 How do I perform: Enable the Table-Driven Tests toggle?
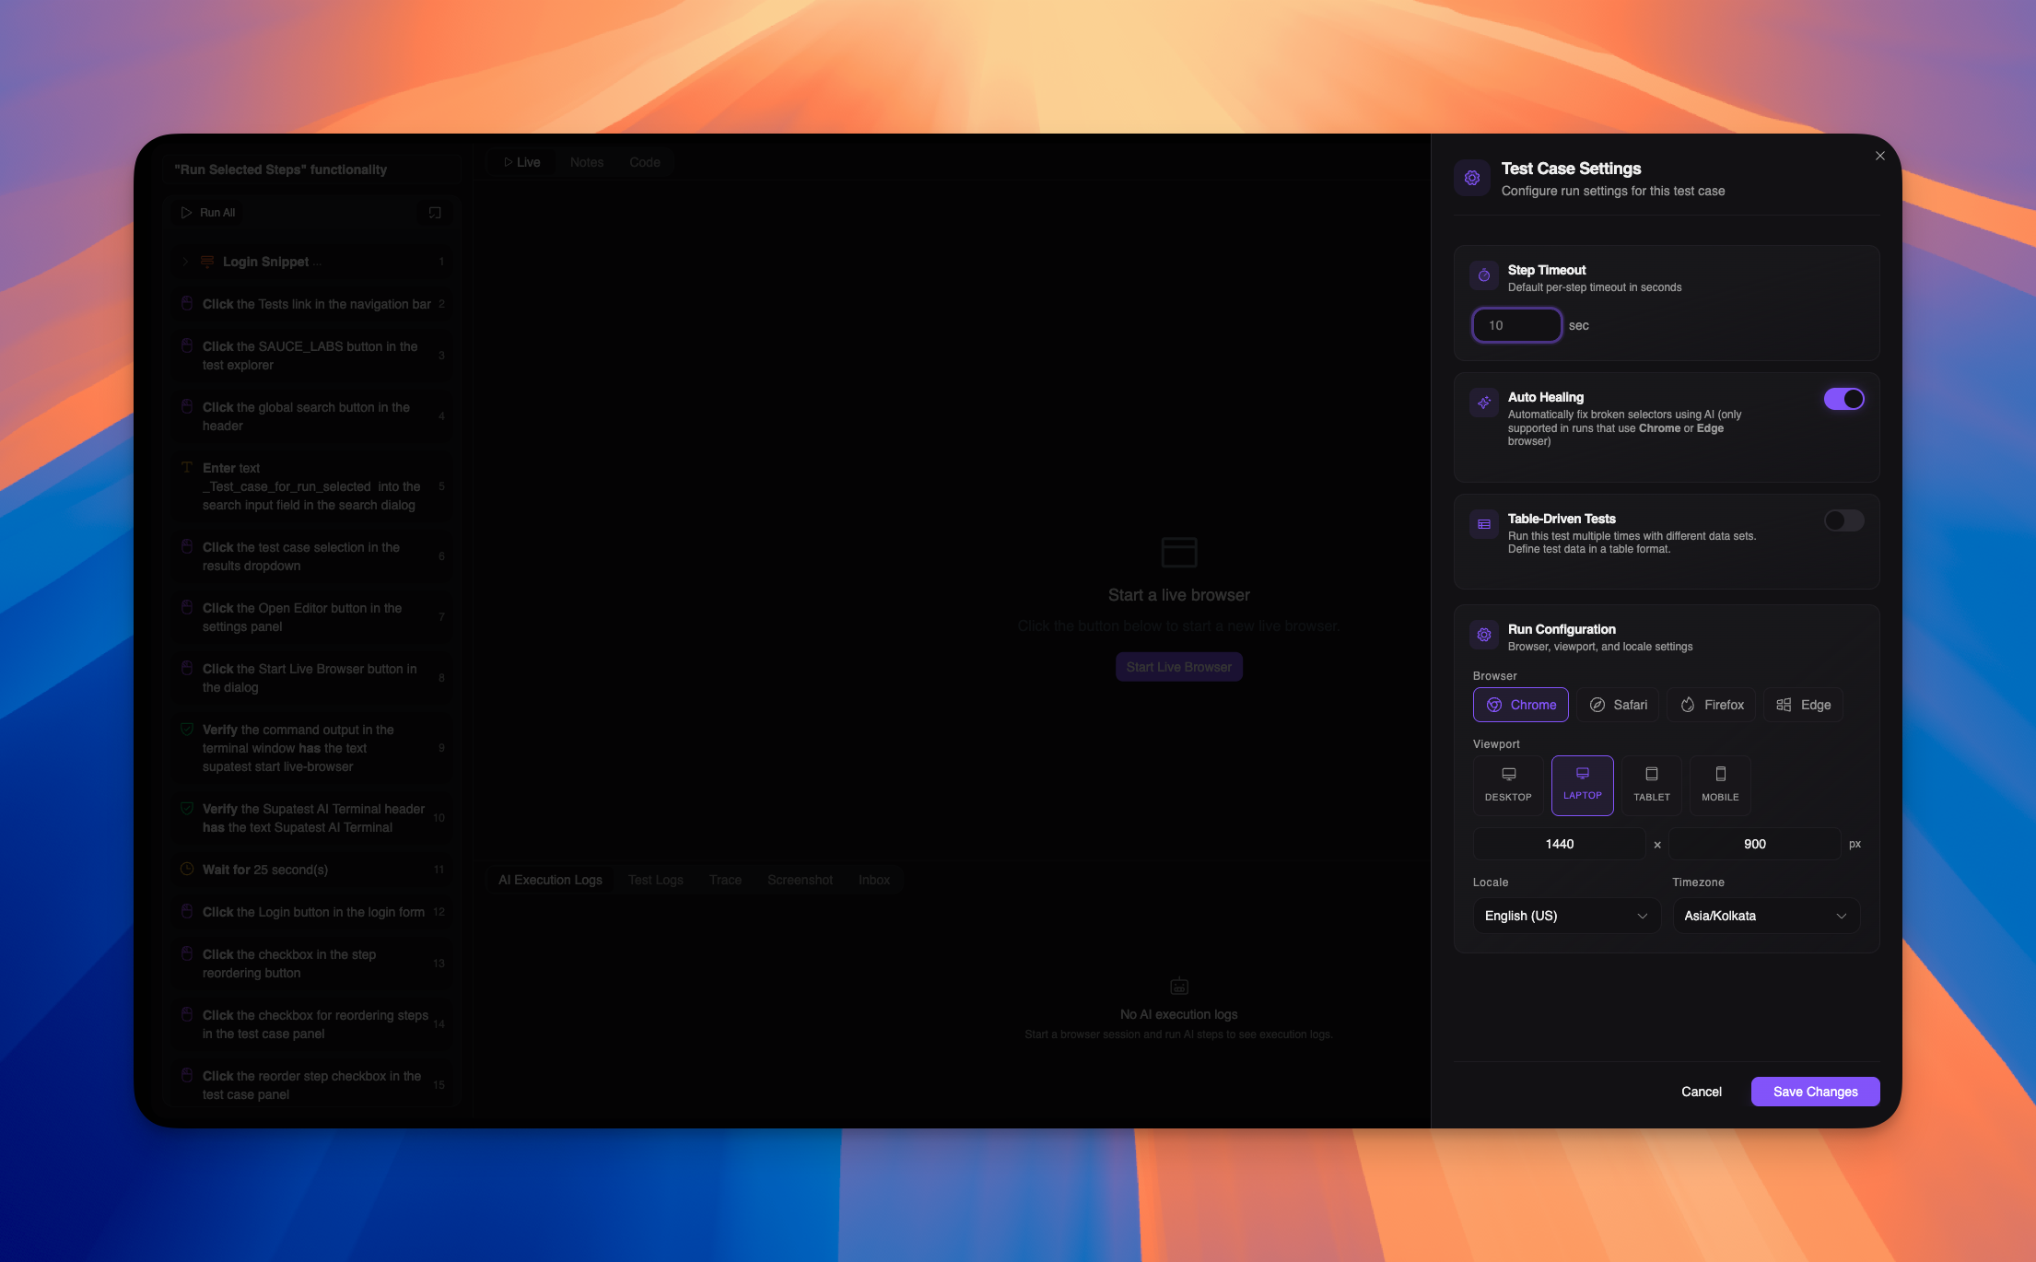point(1843,520)
